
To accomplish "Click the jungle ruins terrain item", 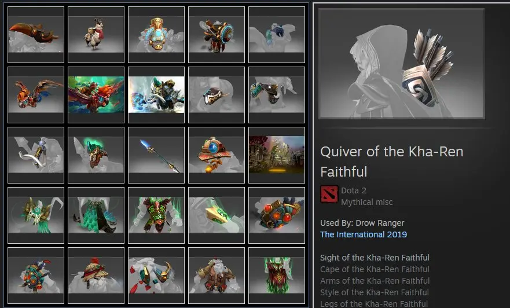I will click(277, 155).
